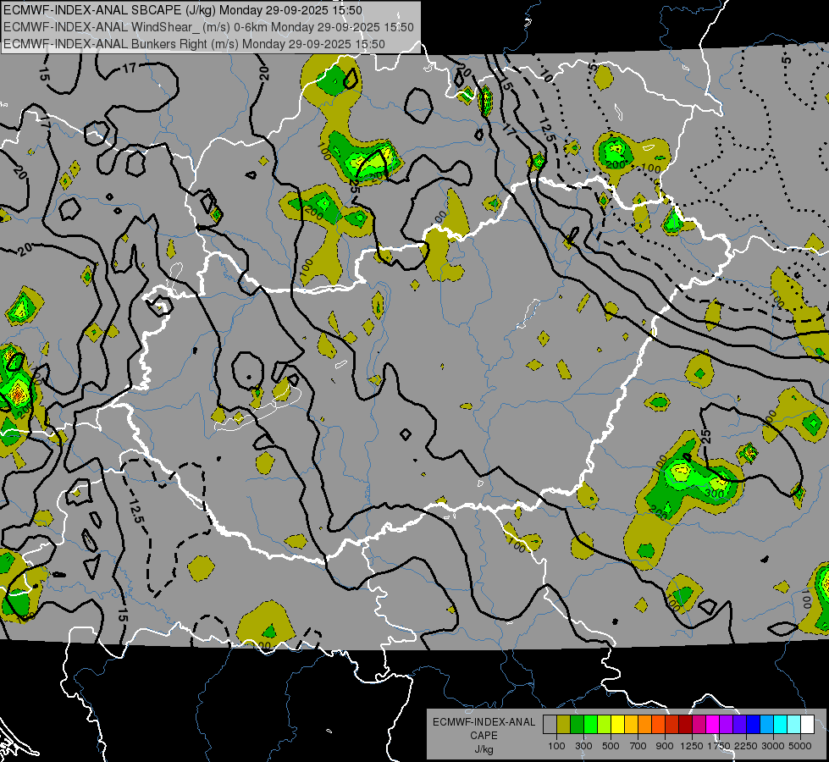
Task: Click the Bunkers Right title line
Action: 194,44
